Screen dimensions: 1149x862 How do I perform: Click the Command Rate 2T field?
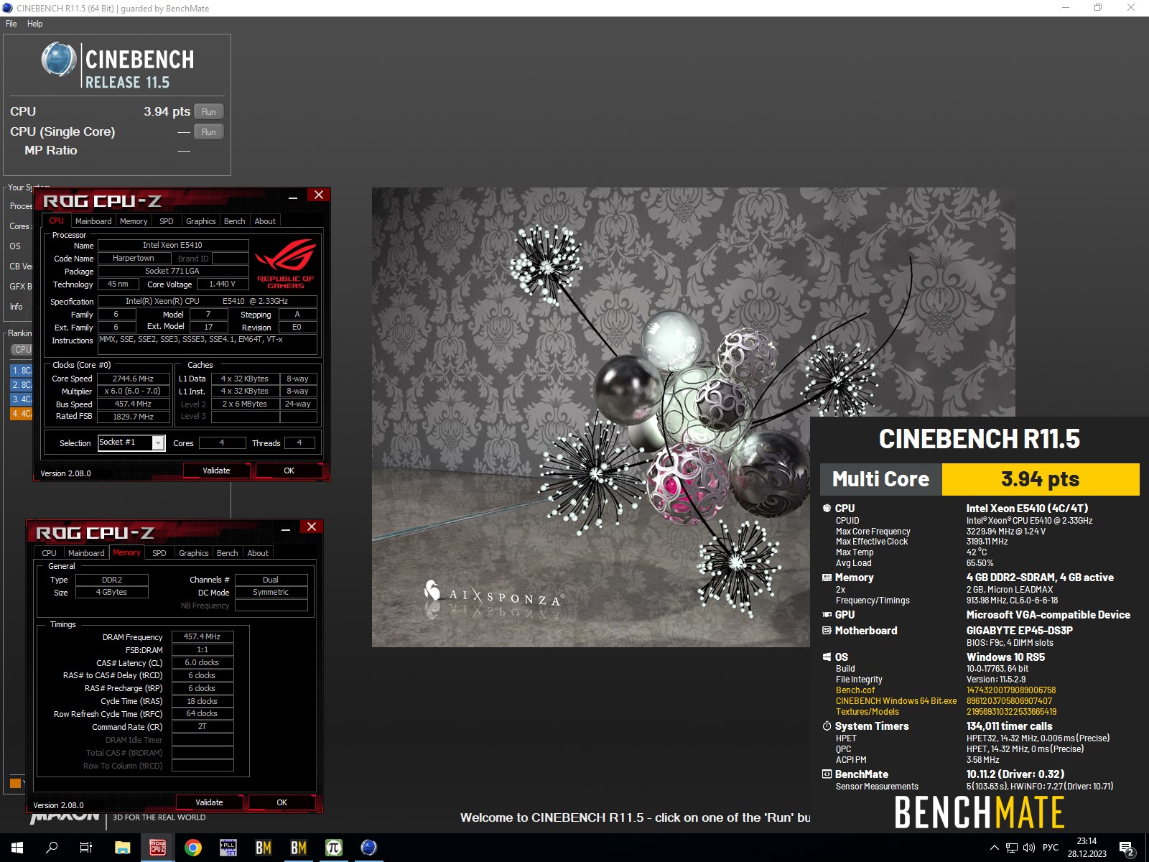point(203,727)
